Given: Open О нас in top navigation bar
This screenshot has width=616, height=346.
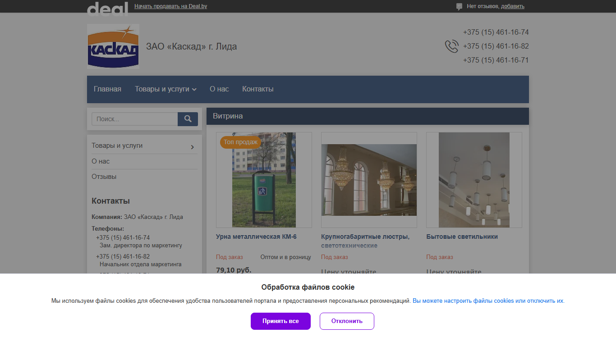Looking at the screenshot, I should click(x=219, y=89).
